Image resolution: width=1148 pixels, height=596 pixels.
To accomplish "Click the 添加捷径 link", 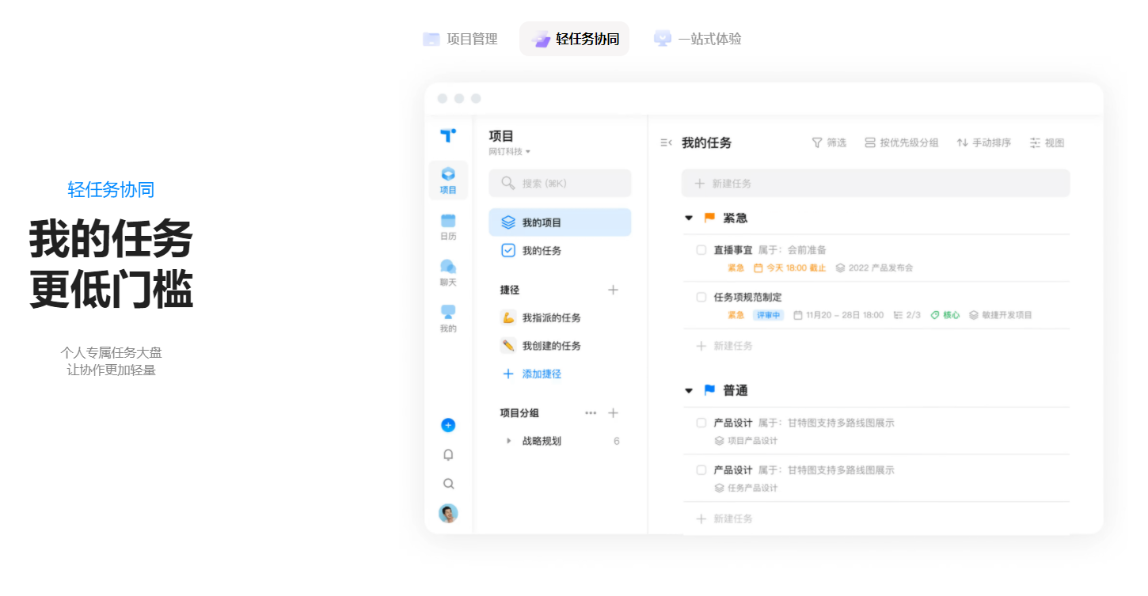I will click(x=532, y=374).
